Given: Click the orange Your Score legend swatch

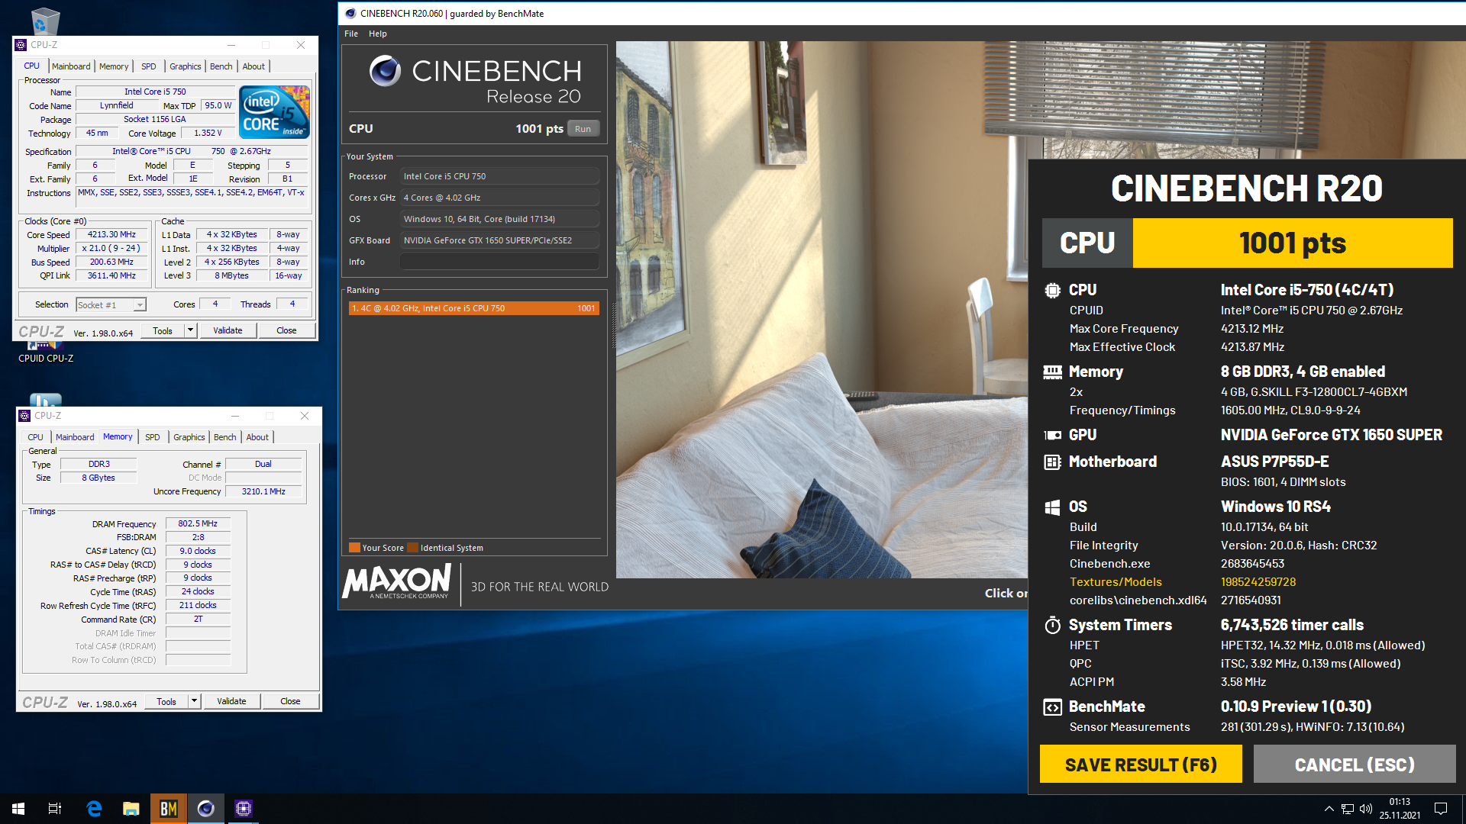Looking at the screenshot, I should coord(354,547).
